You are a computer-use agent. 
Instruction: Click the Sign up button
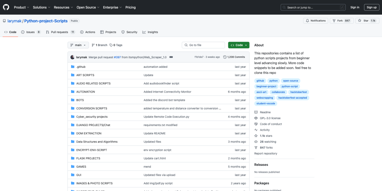click(x=371, y=7)
